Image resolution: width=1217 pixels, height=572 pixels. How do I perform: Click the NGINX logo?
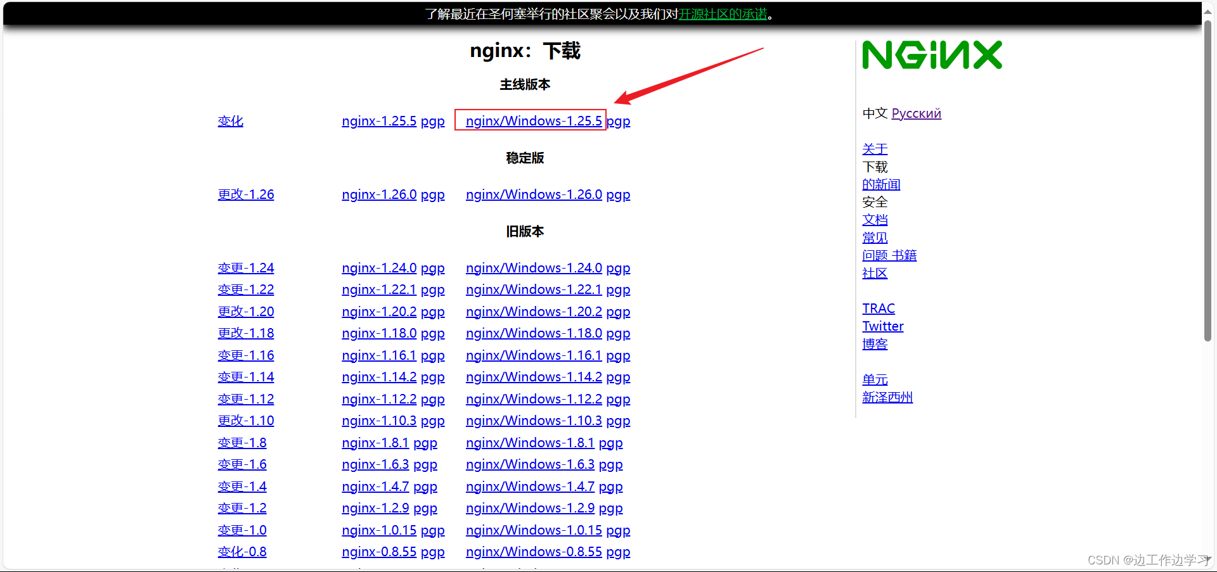pos(932,55)
